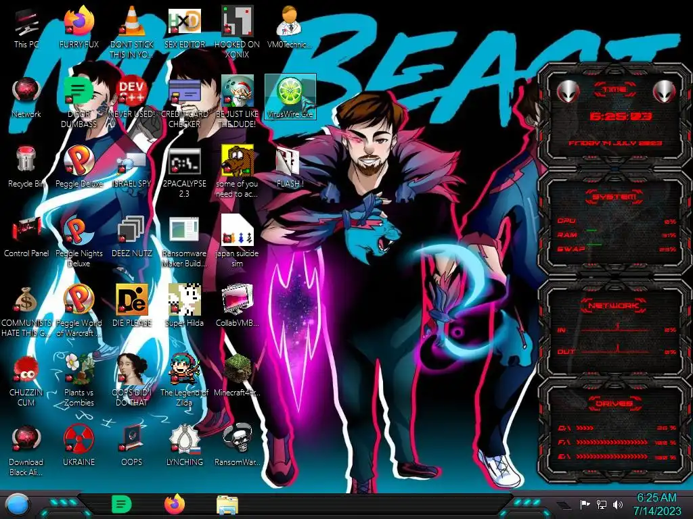Select the DIE PLEASE icon
The width and height of the screenshot is (693, 519).
tap(131, 305)
